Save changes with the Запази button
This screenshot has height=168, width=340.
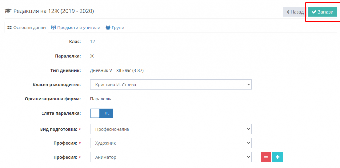tap(323, 12)
